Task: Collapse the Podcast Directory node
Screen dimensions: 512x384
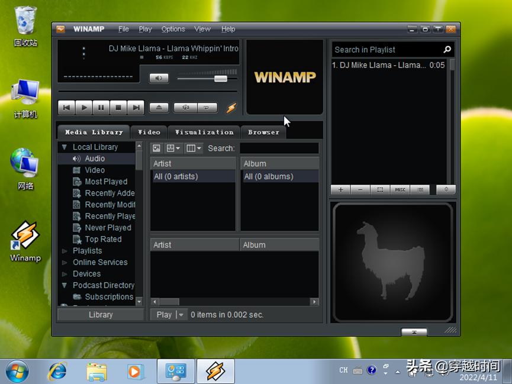Action: [65, 285]
